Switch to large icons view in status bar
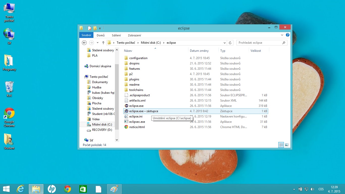Viewport: 345px width, 194px height. [287, 145]
